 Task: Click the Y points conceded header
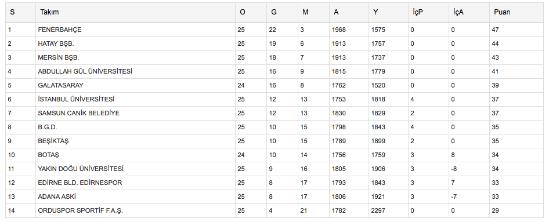pyautogui.click(x=375, y=12)
